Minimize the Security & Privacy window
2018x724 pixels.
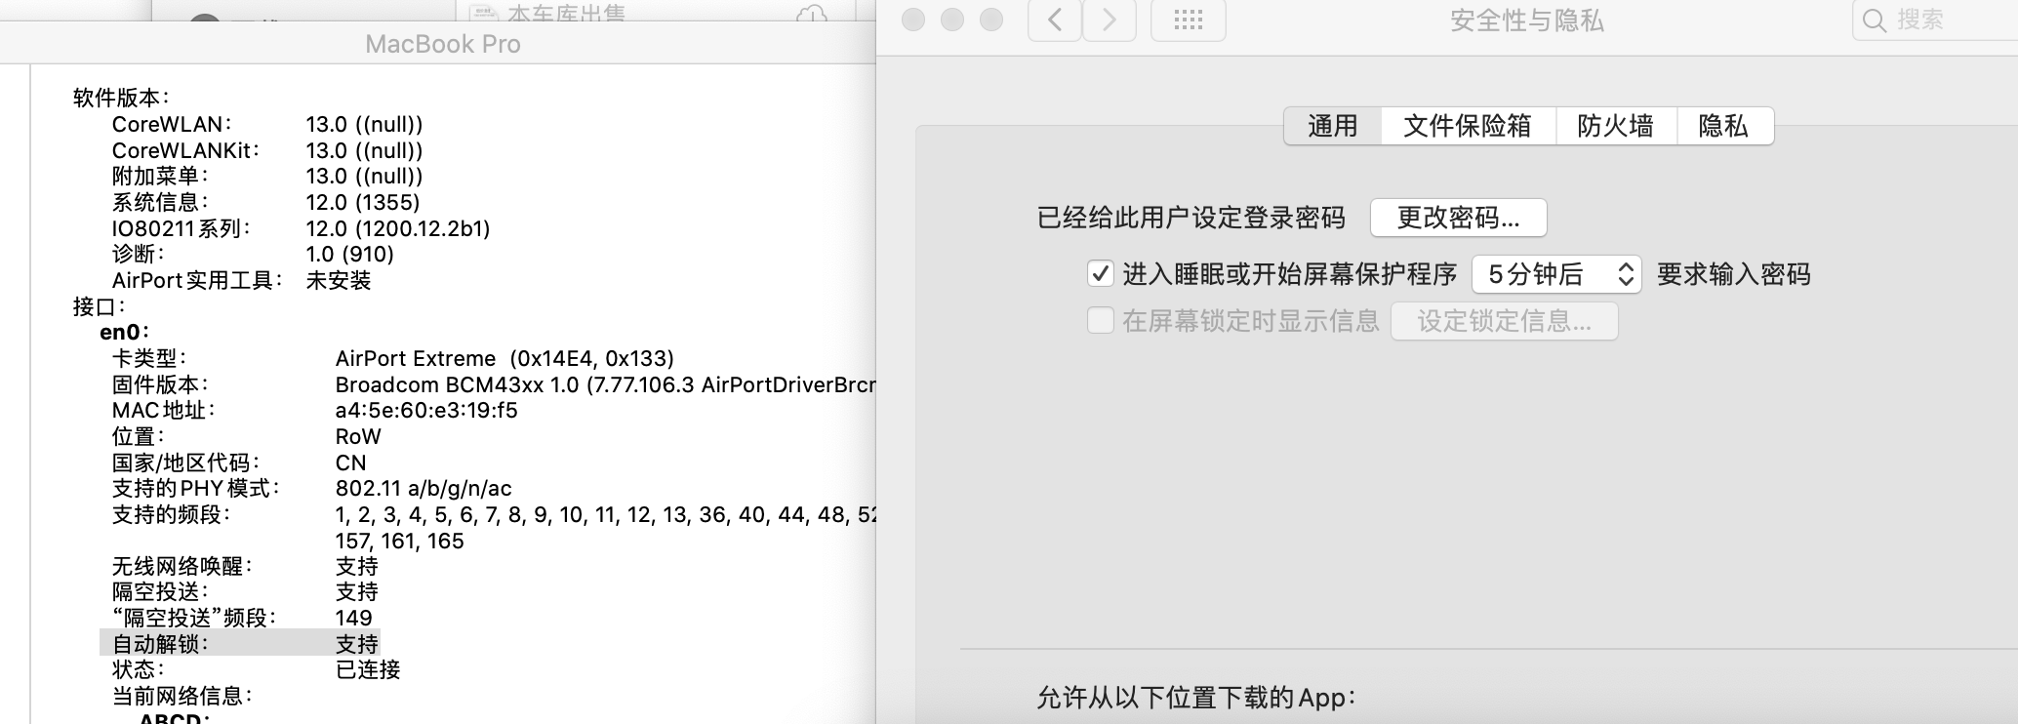pos(952,20)
